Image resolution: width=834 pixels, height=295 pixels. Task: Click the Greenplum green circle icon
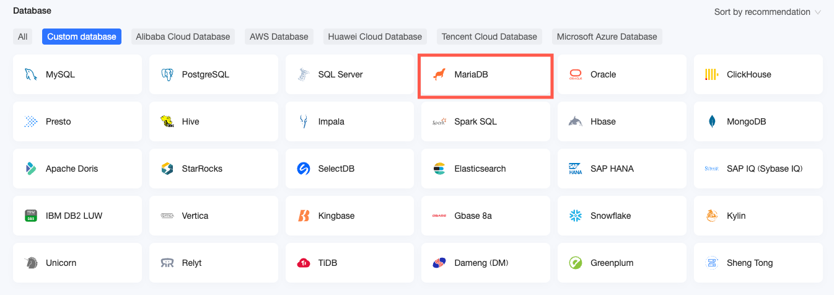tap(576, 263)
